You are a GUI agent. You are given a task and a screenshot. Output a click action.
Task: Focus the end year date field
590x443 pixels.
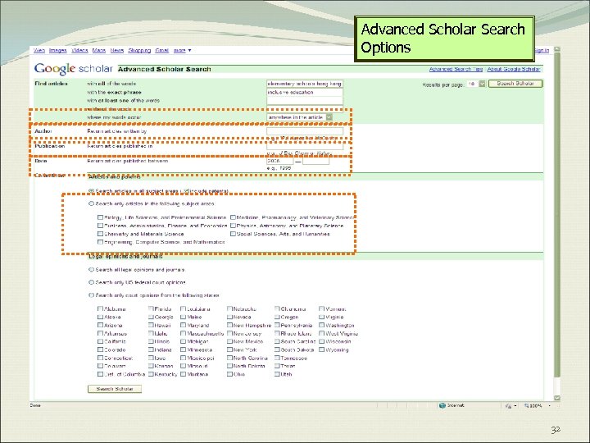pyautogui.click(x=315, y=161)
